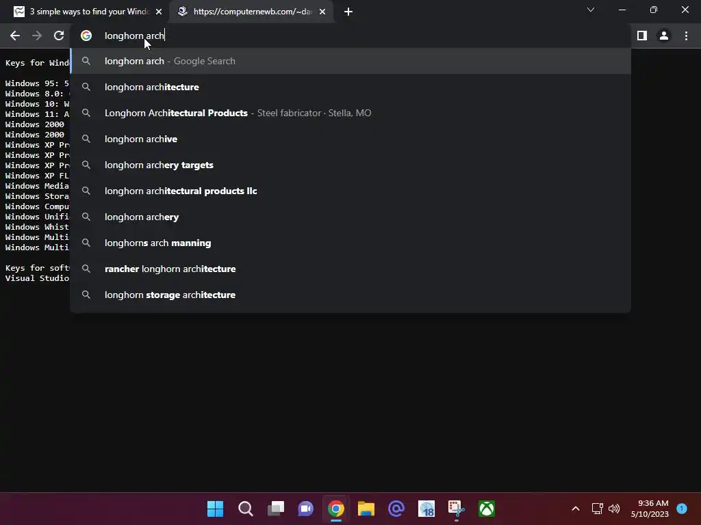Open the browser side panel icon
701x525 pixels.
[642, 36]
